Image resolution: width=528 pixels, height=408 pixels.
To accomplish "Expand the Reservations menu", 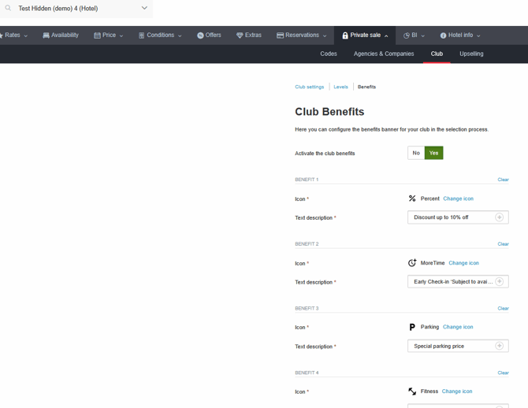I will coord(301,35).
